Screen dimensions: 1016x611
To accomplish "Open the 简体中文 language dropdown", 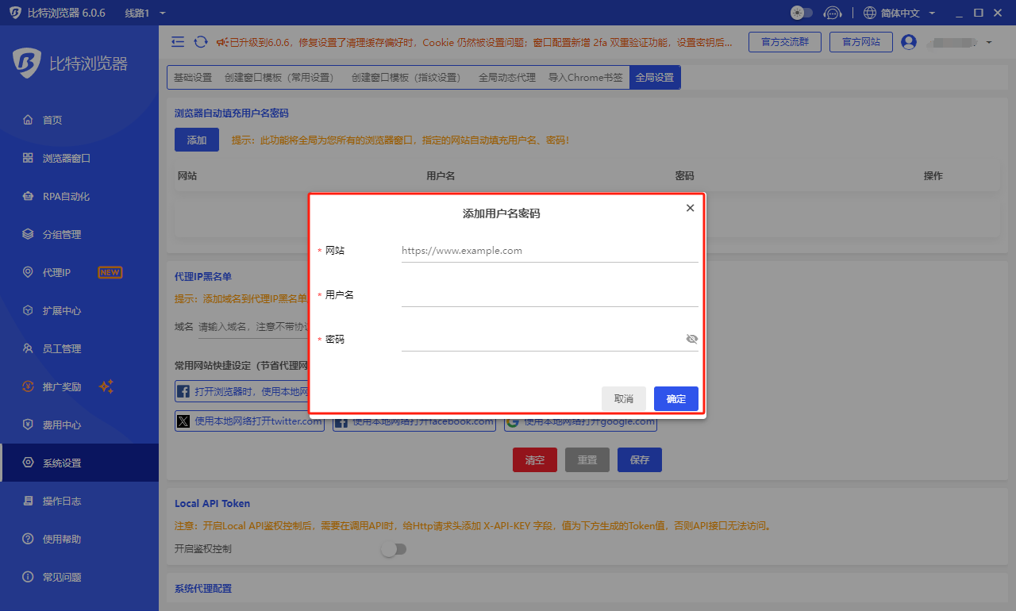I will click(908, 13).
